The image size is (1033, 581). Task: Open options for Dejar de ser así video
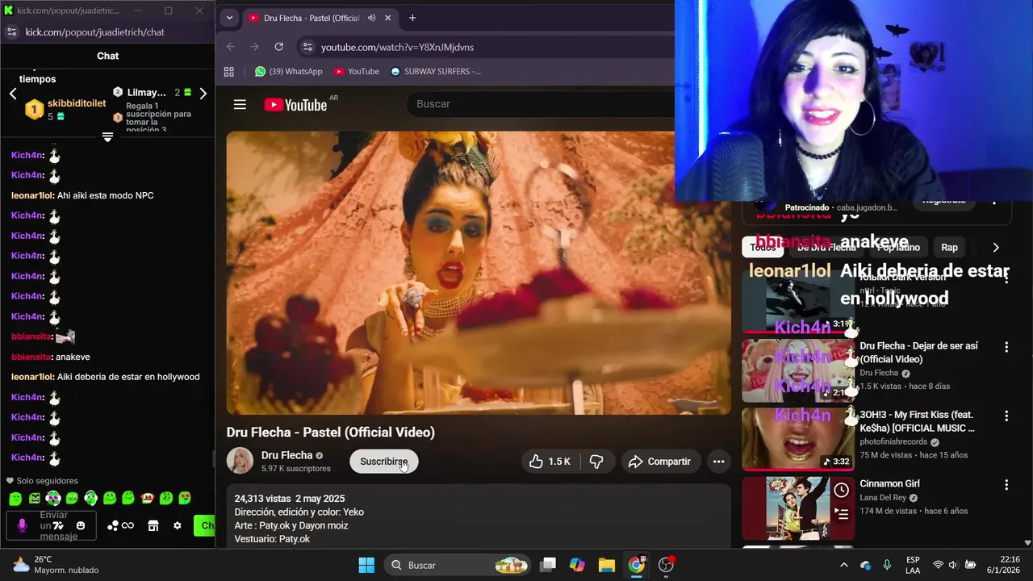coord(1006,347)
